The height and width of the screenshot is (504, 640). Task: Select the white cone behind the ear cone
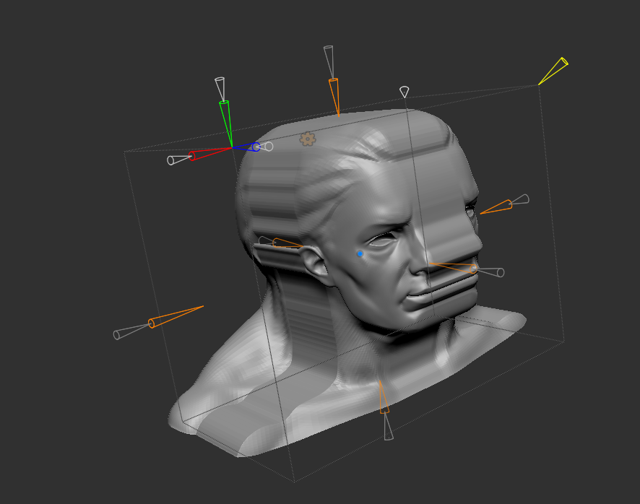point(266,240)
